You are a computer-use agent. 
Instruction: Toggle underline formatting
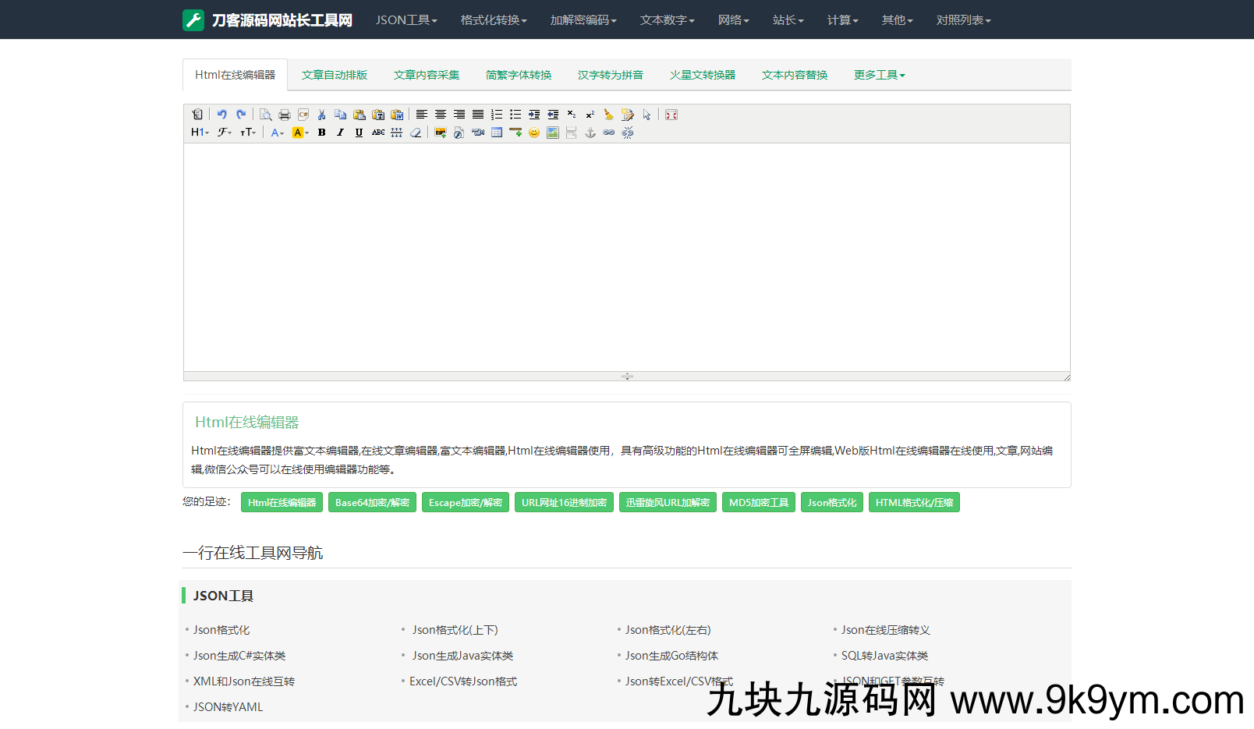359,133
